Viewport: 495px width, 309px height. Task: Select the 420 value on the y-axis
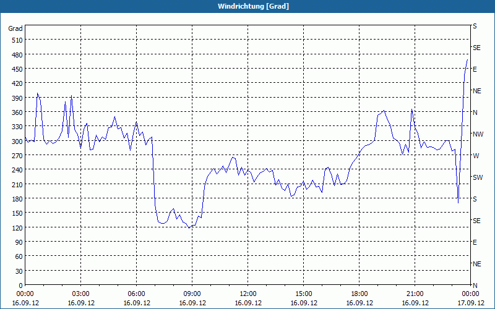click(x=17, y=83)
